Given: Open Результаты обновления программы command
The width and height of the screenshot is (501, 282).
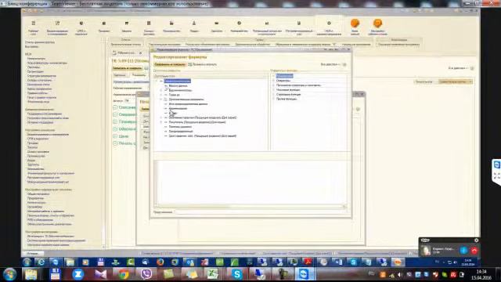Looking at the screenshot, I should [207, 45].
